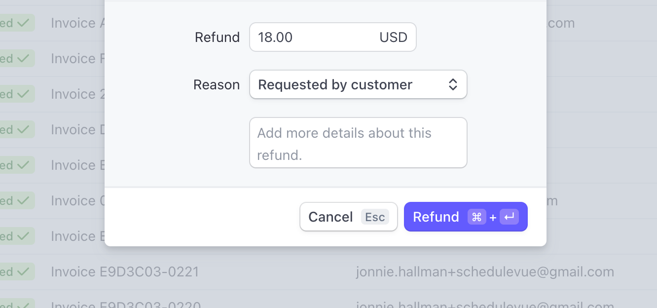Image resolution: width=657 pixels, height=308 pixels.
Task: Click the green checkmark beside the Invoice F row
Action: click(23, 59)
